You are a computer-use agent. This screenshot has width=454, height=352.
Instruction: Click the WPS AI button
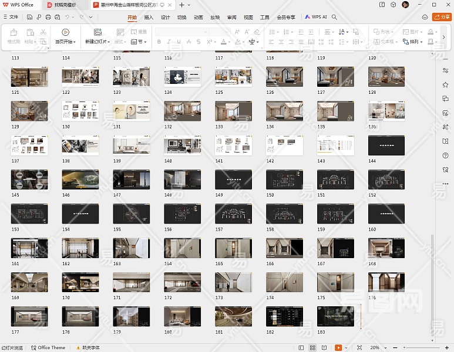coord(316,17)
